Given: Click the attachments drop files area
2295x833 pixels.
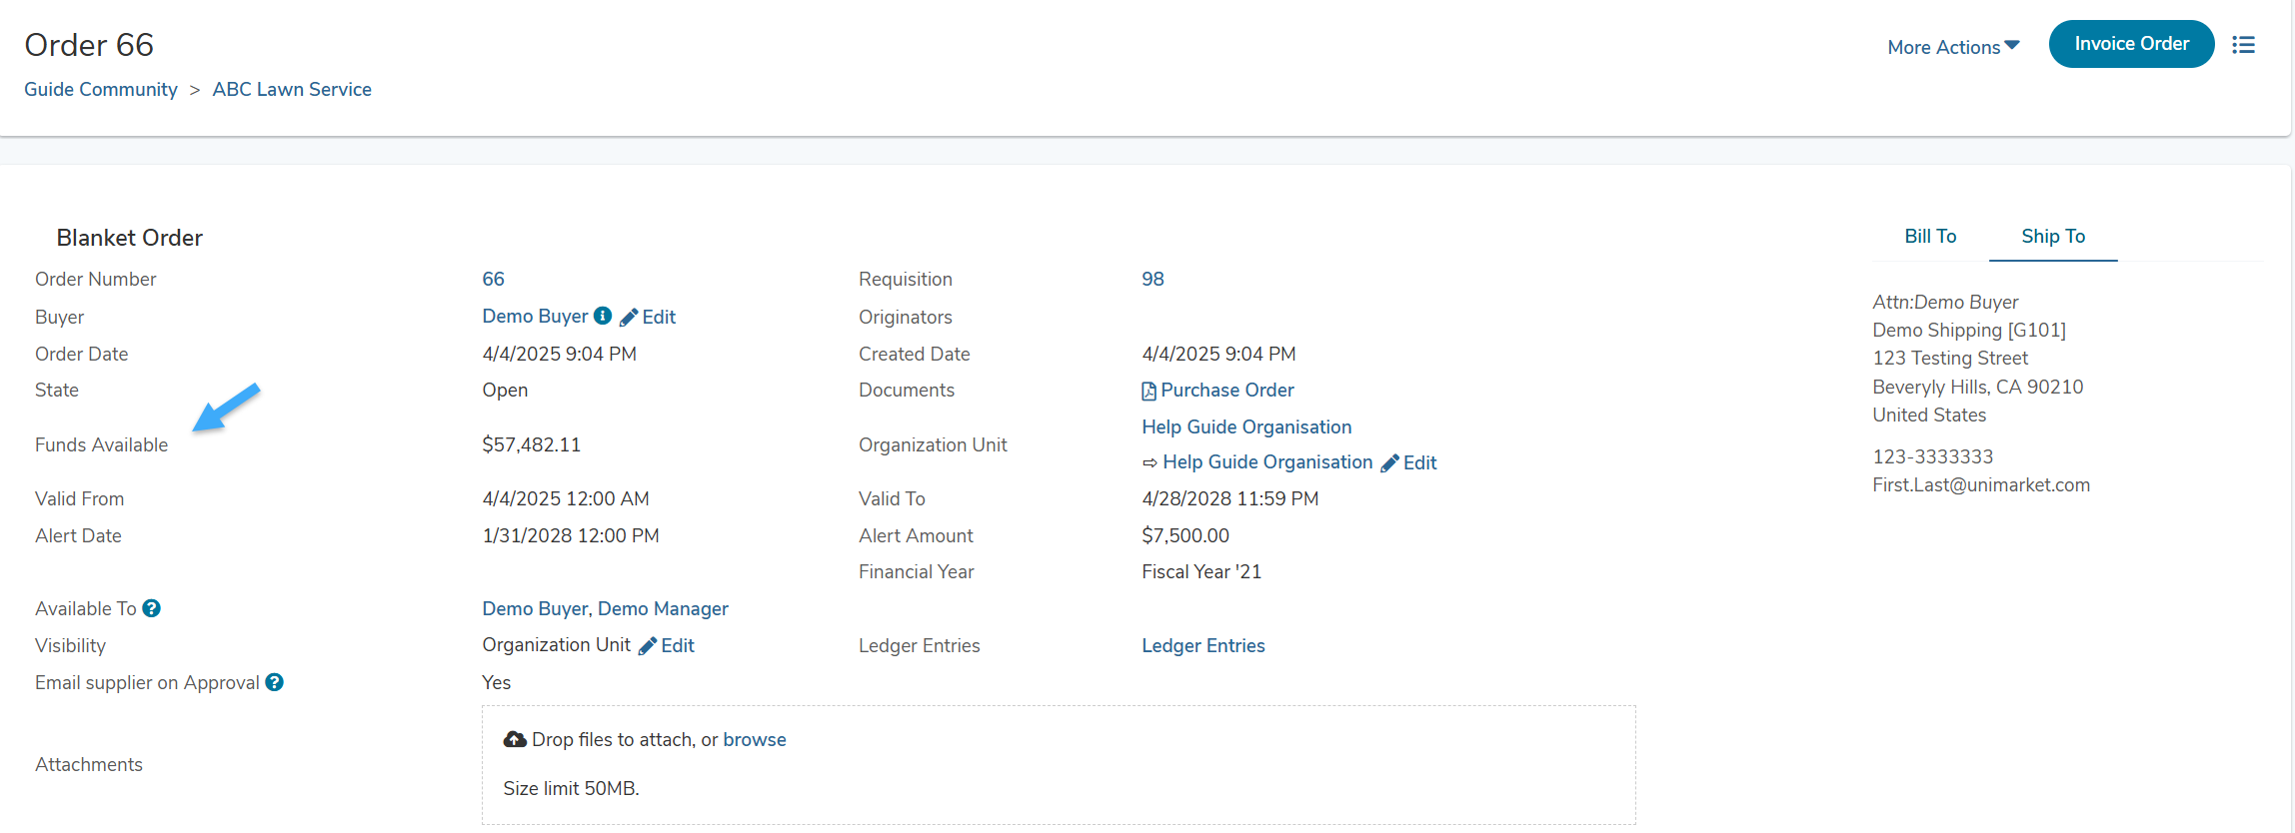Looking at the screenshot, I should (x=1059, y=765).
